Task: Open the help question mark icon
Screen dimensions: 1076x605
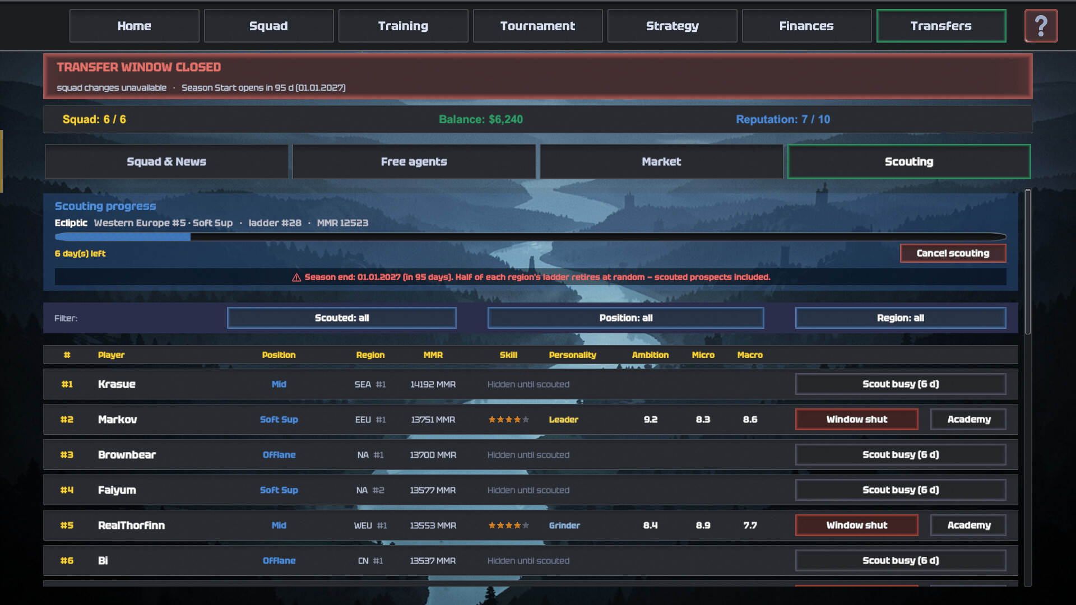Action: coord(1041,26)
